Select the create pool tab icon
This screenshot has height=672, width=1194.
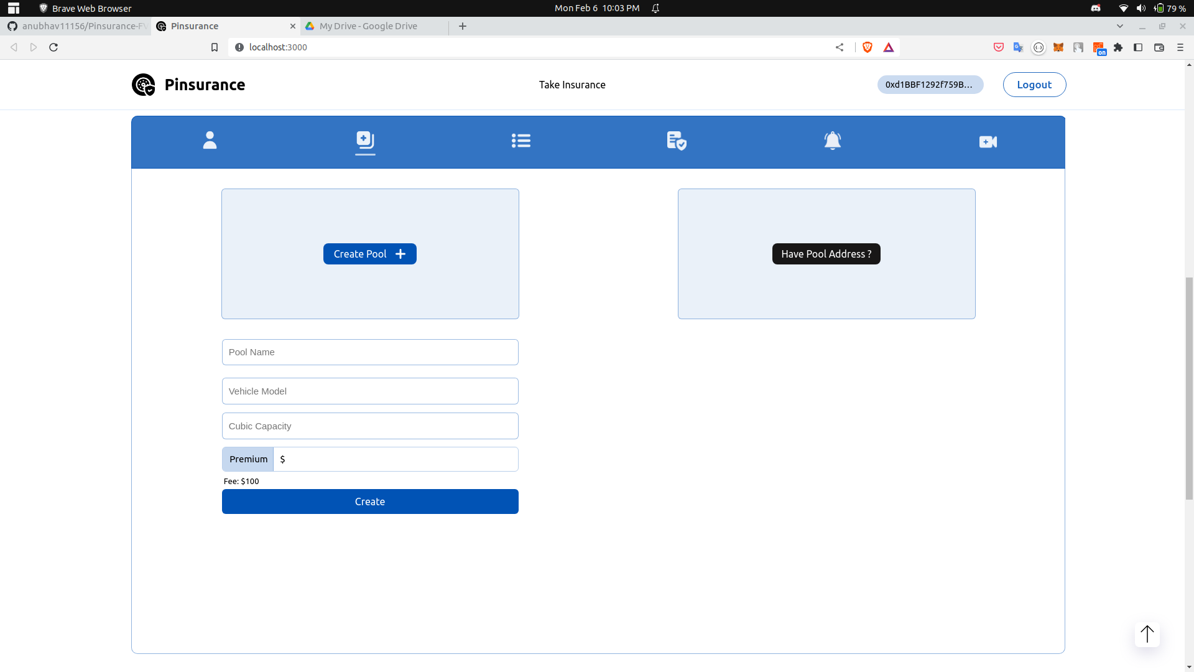point(365,141)
